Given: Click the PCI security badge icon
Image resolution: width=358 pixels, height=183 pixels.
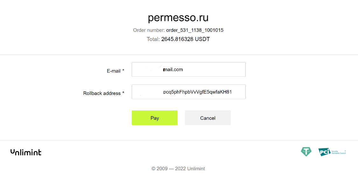Looking at the screenshot, I should click(x=325, y=152).
